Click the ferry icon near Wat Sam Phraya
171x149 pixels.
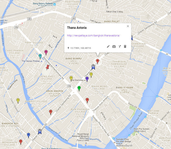145,117
